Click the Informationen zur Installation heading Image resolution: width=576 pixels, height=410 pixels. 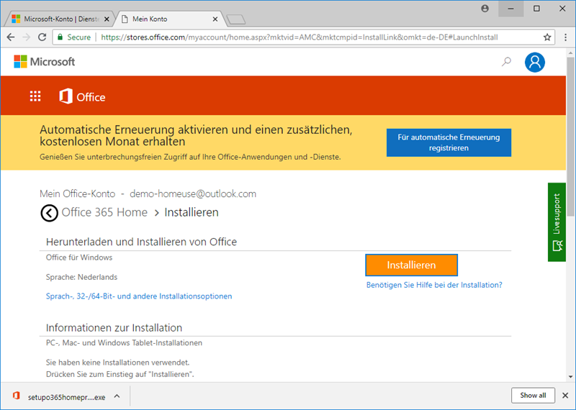(x=114, y=327)
